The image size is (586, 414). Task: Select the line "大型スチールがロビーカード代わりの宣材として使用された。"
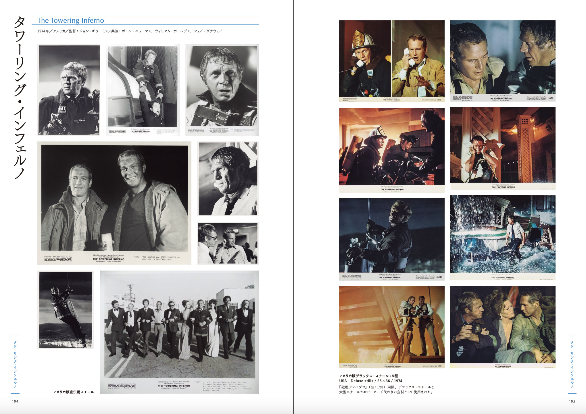[386, 392]
